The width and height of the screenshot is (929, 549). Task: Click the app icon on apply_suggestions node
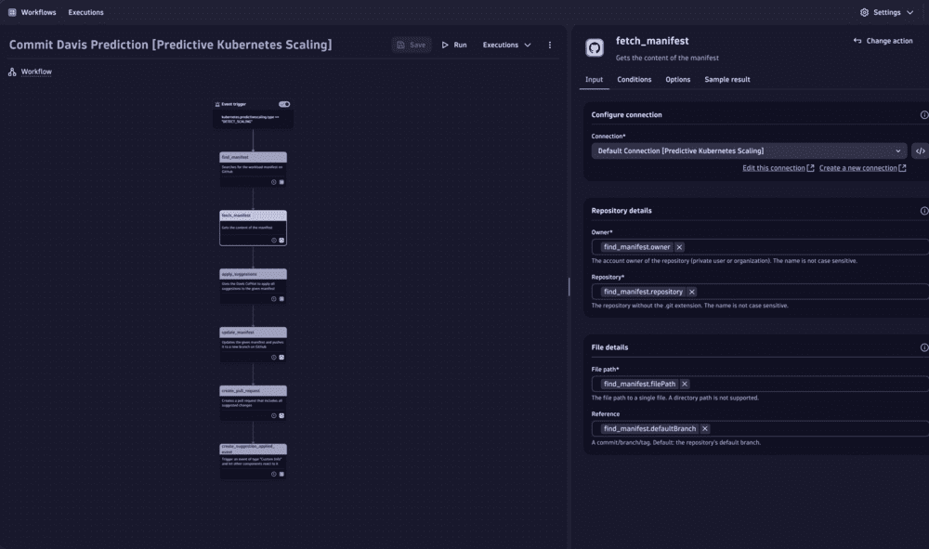point(281,299)
